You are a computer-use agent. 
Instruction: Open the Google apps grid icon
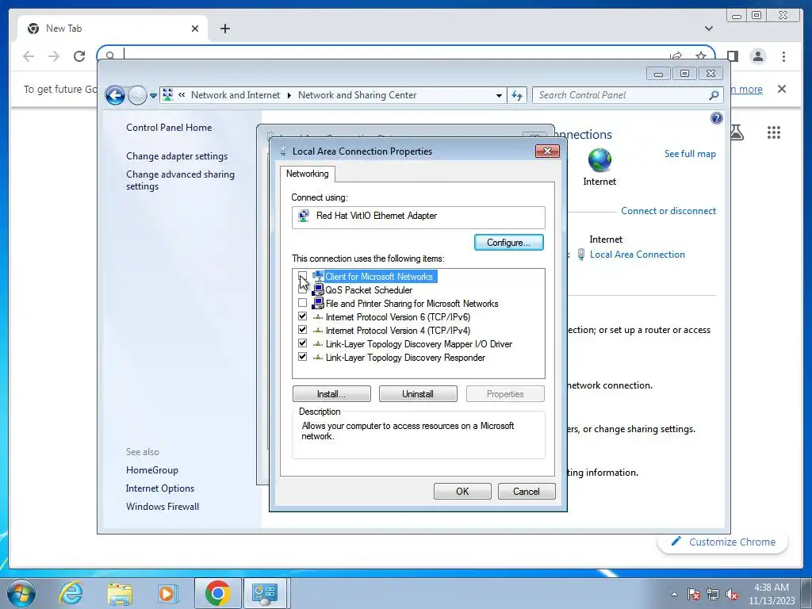[x=774, y=132]
